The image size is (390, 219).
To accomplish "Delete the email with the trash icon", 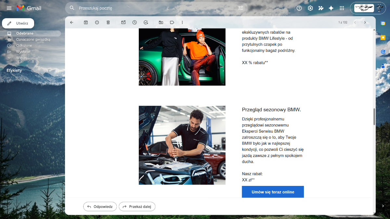I will 108,22.
